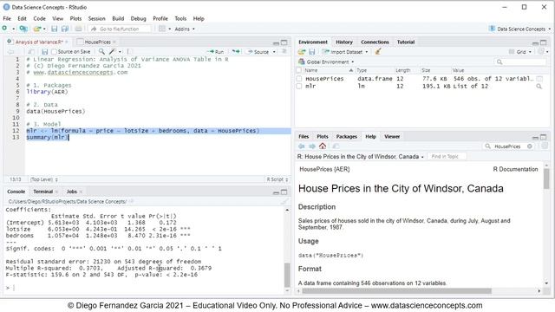Click the clear environment broom icon

pos(378,52)
